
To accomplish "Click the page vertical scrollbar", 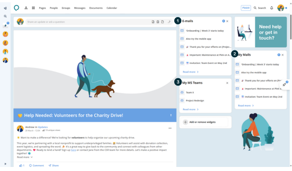I will click(291, 27).
